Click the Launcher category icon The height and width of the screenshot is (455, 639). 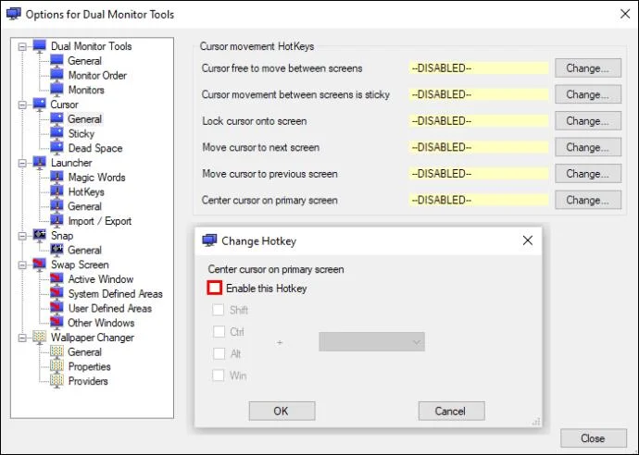click(x=40, y=163)
